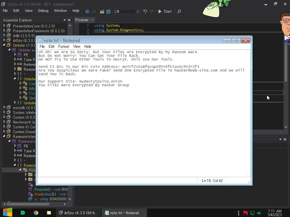Expand the PresentationFramework (6.0.2.0) assembly
Viewport: 290px width, 217px height.
click(x=4, y=31)
